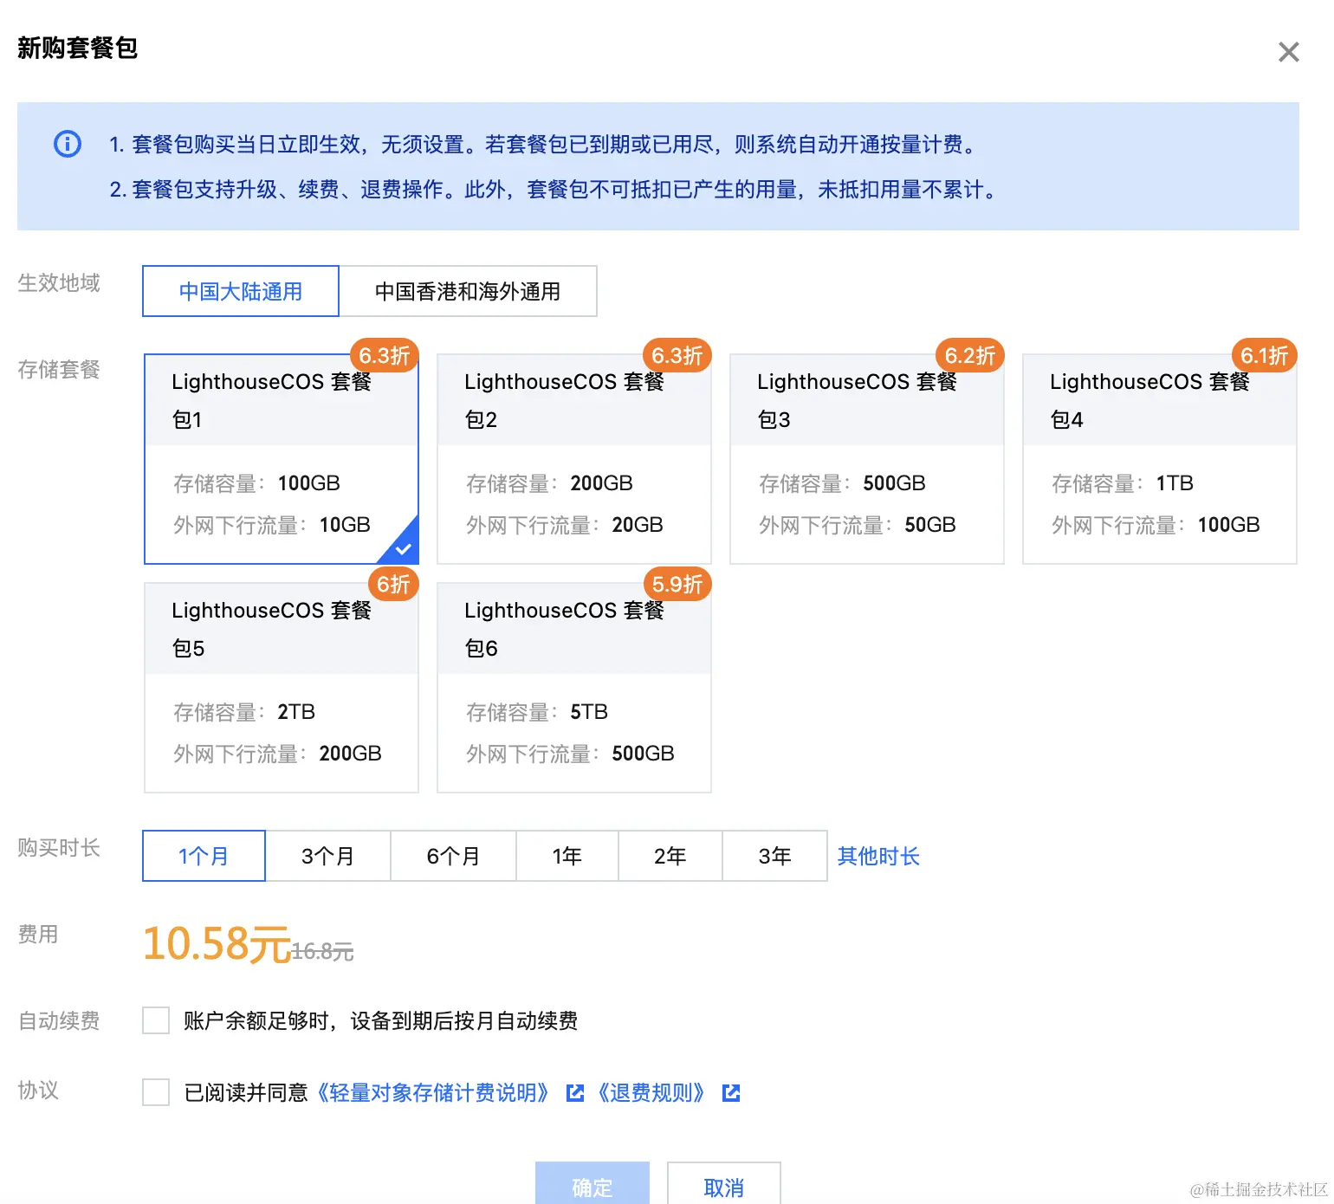Image resolution: width=1334 pixels, height=1204 pixels.
Task: Select 3个月 purchase duration
Action: 327,856
